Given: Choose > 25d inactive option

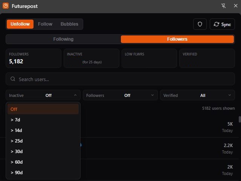Looking at the screenshot, I should (x=43, y=141).
